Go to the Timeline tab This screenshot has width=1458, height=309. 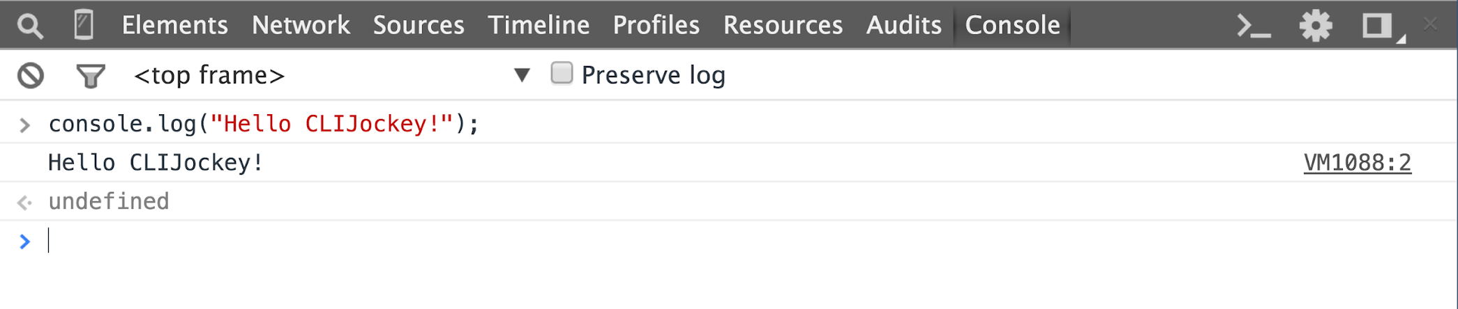point(539,25)
